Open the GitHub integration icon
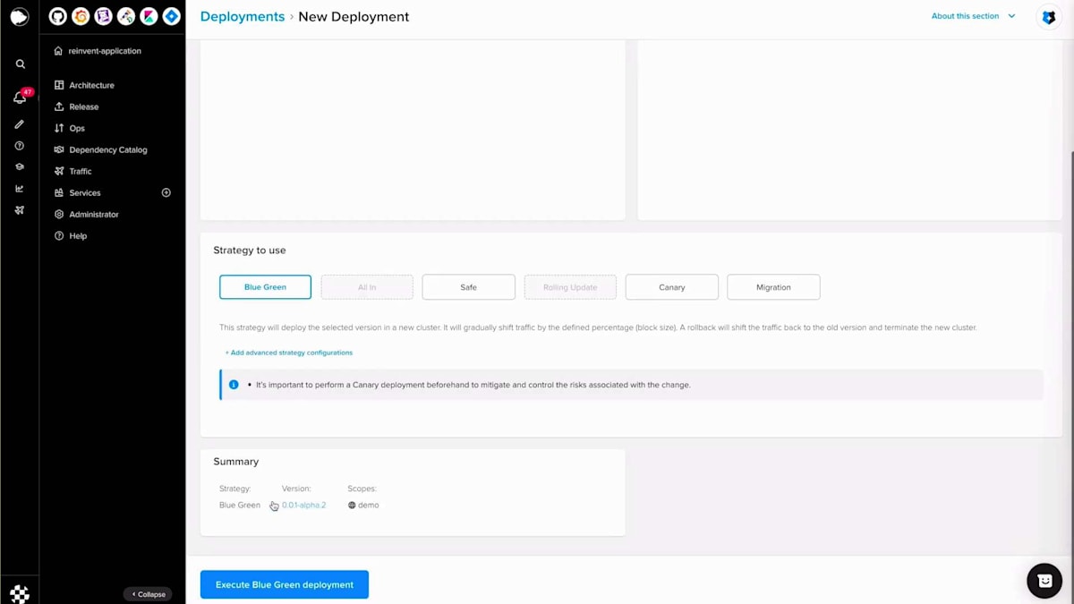 point(57,16)
